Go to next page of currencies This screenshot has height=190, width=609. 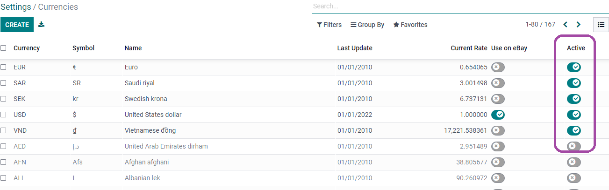(579, 25)
